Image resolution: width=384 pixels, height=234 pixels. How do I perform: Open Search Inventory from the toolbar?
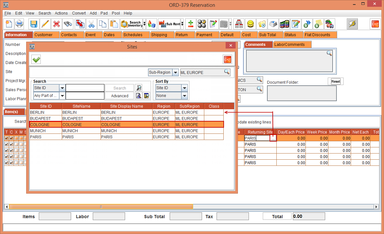point(132,24)
